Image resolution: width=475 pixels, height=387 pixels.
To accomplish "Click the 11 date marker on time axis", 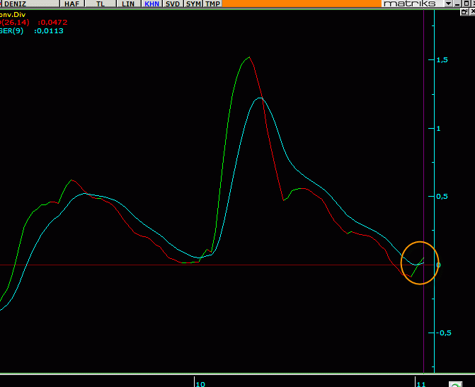I will coord(421,384).
